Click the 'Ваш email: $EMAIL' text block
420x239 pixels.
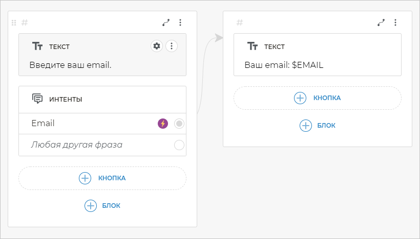click(284, 65)
